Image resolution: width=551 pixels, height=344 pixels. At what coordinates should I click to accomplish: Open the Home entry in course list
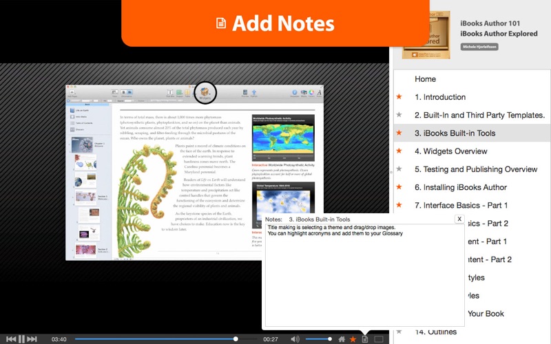coord(472,79)
